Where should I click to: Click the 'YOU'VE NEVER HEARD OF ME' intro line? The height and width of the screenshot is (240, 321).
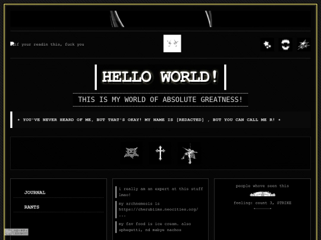(x=149, y=120)
